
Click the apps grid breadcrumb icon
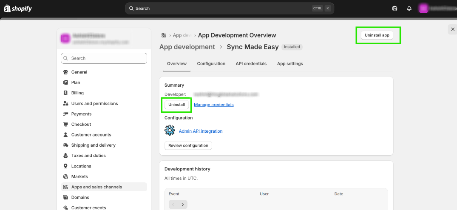164,35
